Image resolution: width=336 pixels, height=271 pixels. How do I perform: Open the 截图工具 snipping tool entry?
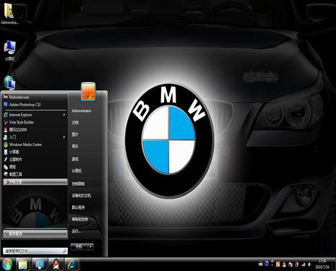coord(35,174)
